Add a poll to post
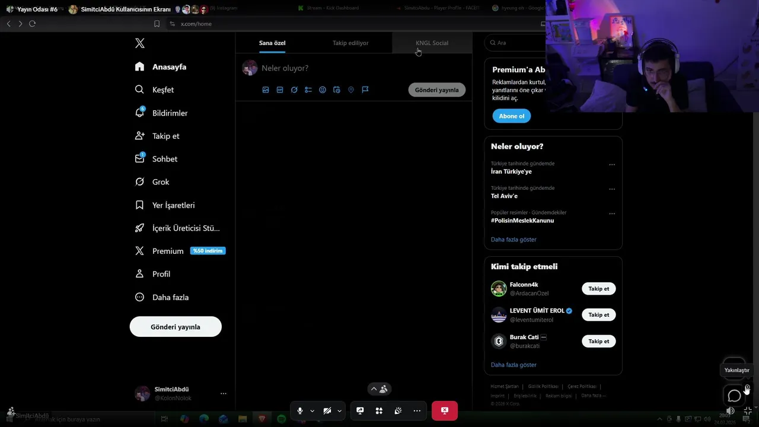759x427 pixels. pyautogui.click(x=308, y=90)
